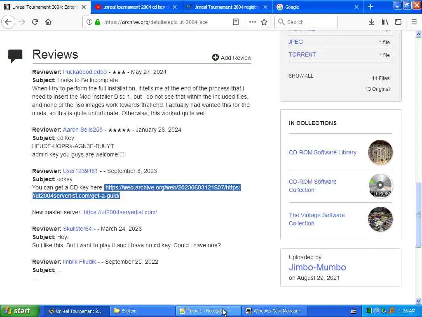422x317 pixels.
Task: Open reviewer Aaron Sells253 profile
Action: click(x=82, y=130)
